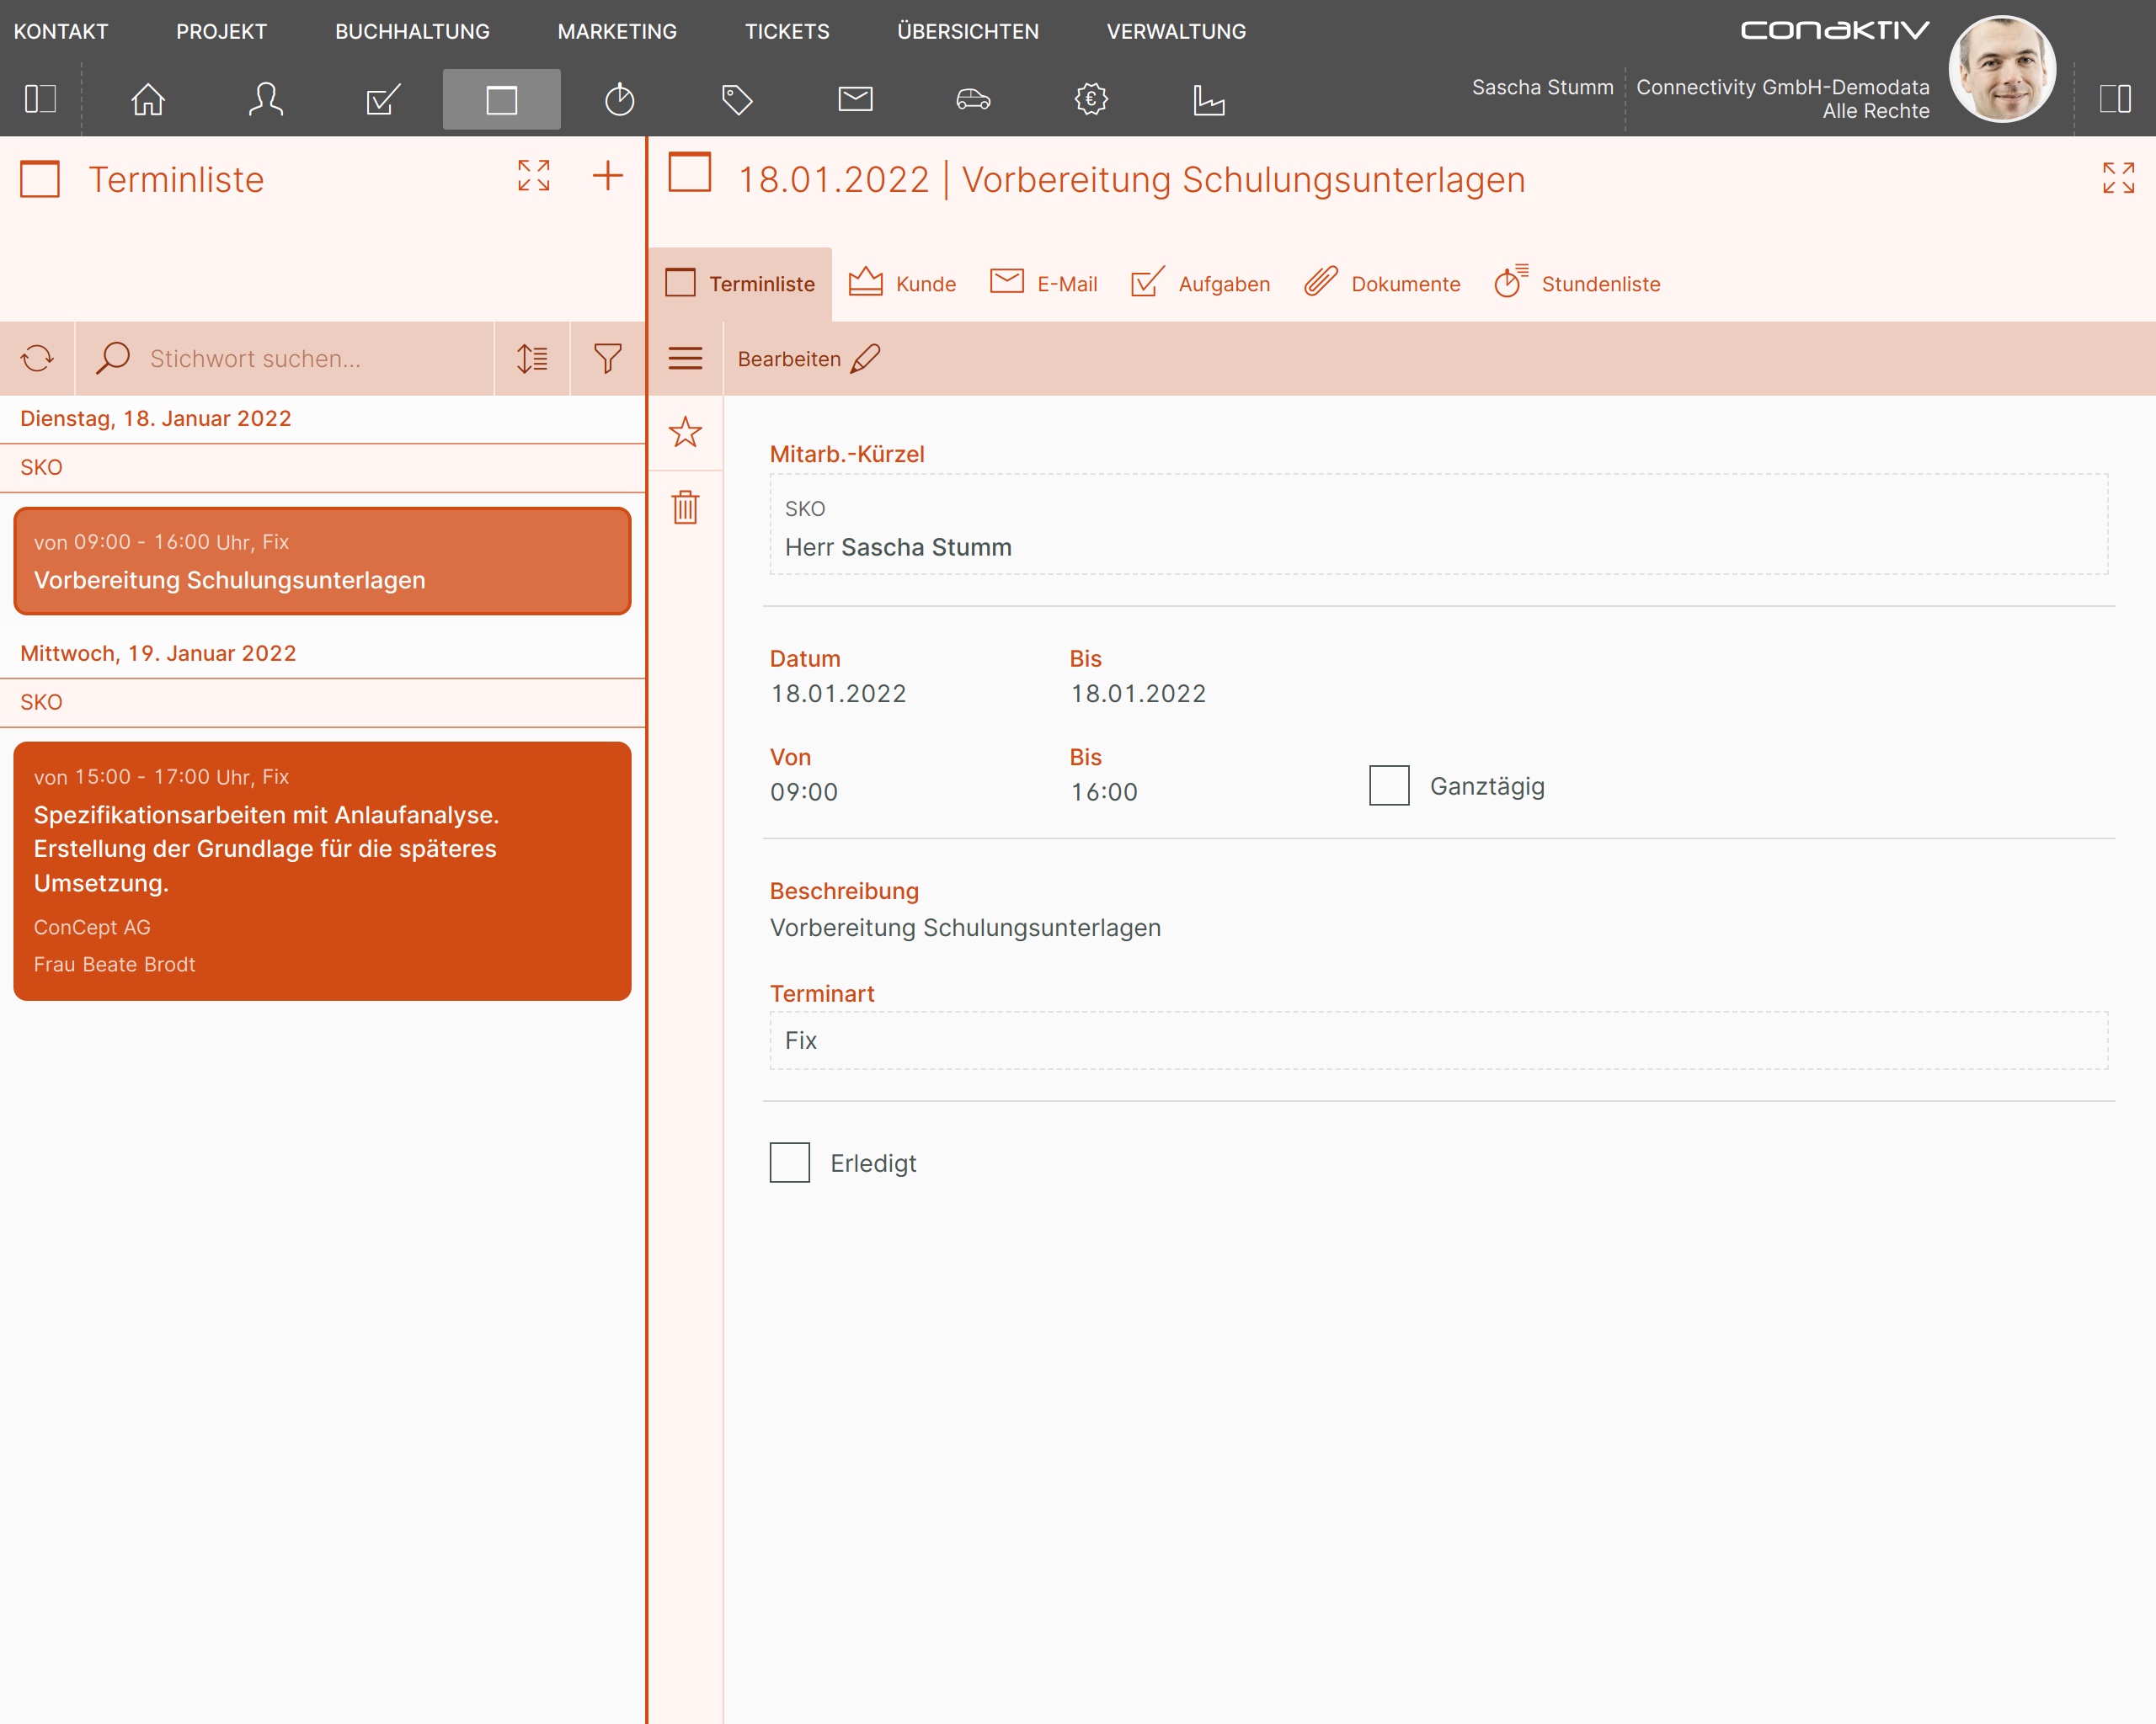
Task: Click the Dienstag, 18. Januar 2022 header
Action: point(156,418)
